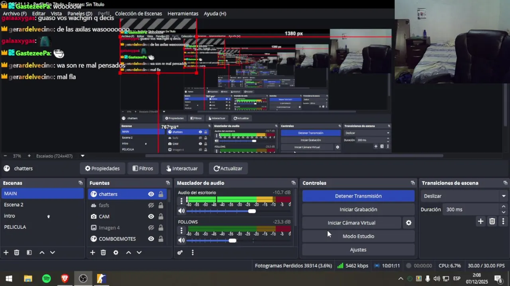The width and height of the screenshot is (510, 286).
Task: Show the fasfs source with its eye icon
Action: (151, 205)
